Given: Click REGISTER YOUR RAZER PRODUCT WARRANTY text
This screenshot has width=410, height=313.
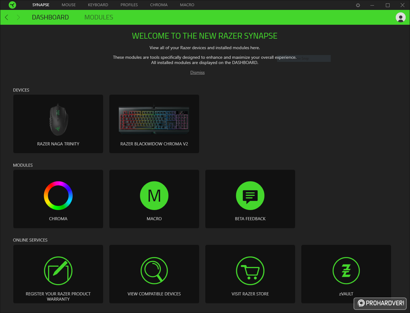Looking at the screenshot, I should 58,296.
